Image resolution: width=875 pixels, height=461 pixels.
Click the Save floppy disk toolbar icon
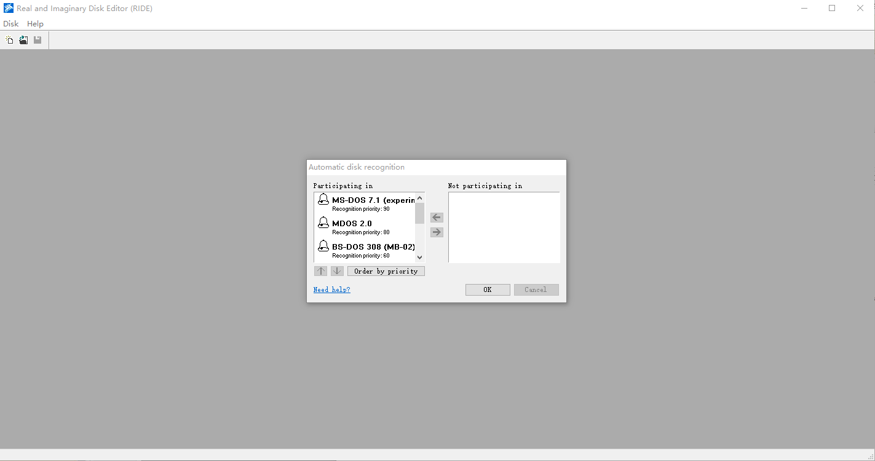pyautogui.click(x=38, y=40)
